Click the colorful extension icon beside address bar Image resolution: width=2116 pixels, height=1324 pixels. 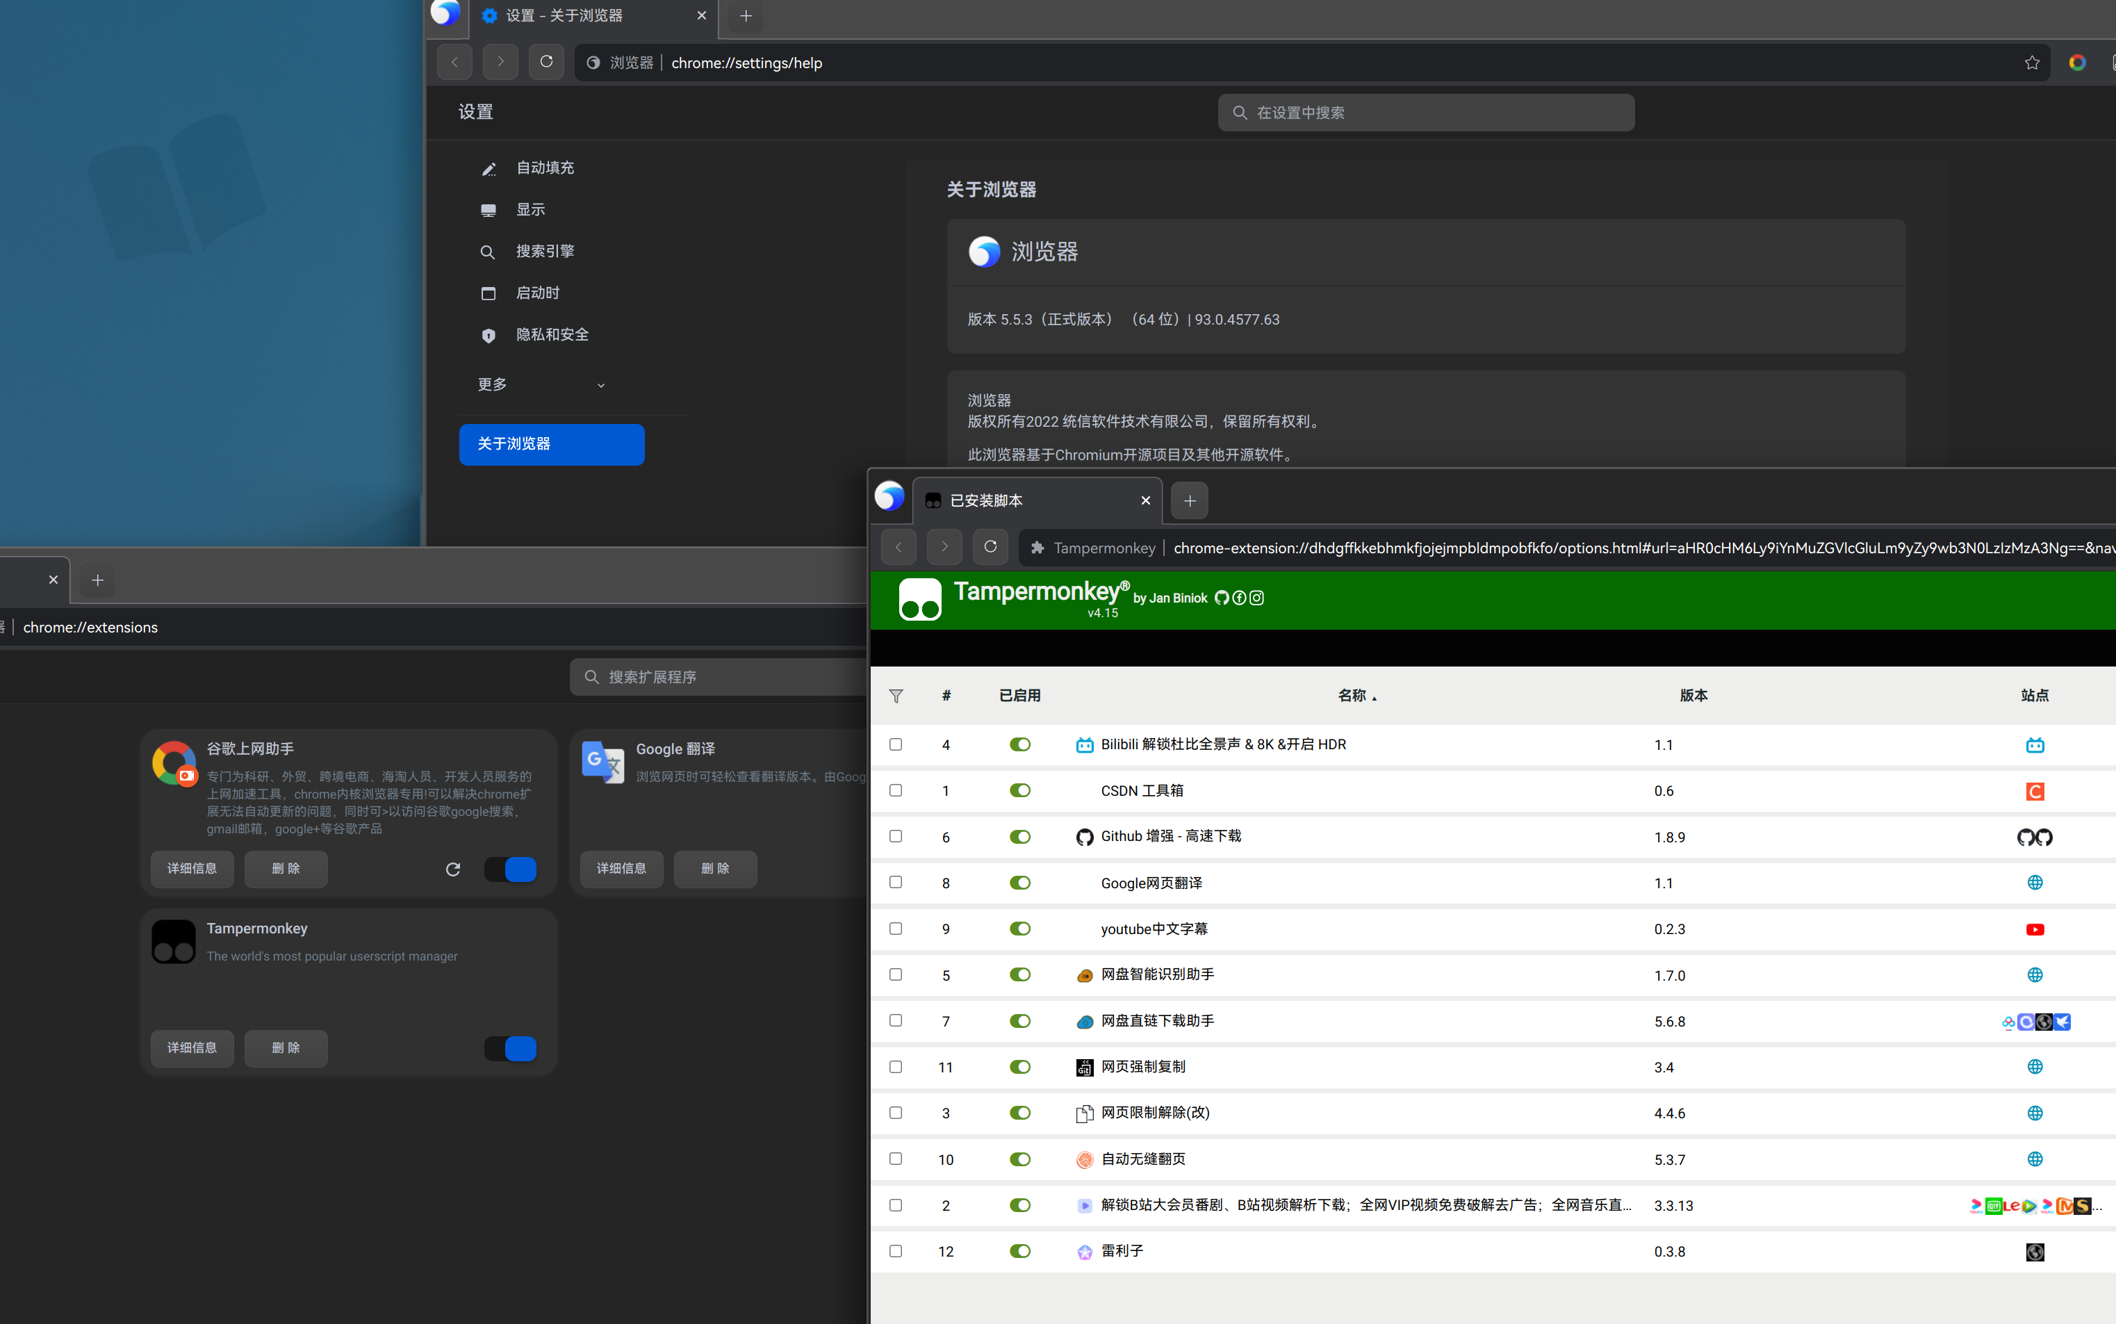click(2076, 62)
